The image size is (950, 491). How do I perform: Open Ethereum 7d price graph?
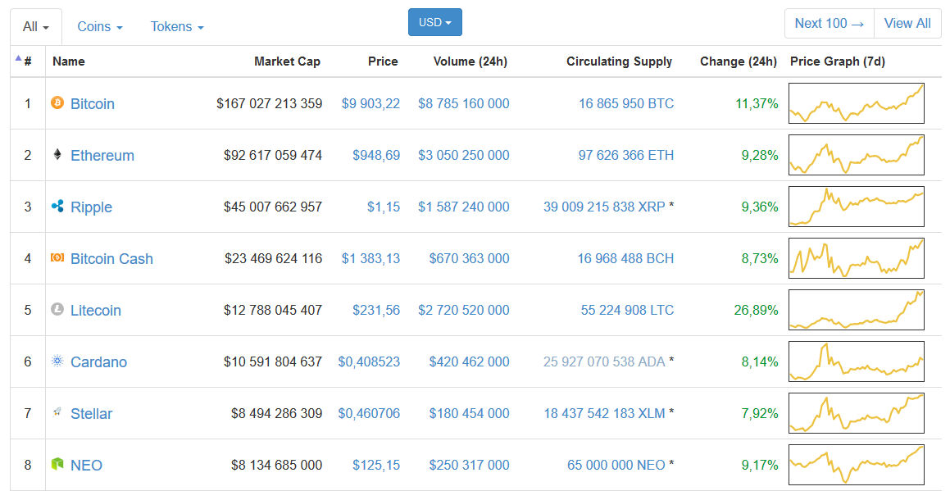point(856,155)
